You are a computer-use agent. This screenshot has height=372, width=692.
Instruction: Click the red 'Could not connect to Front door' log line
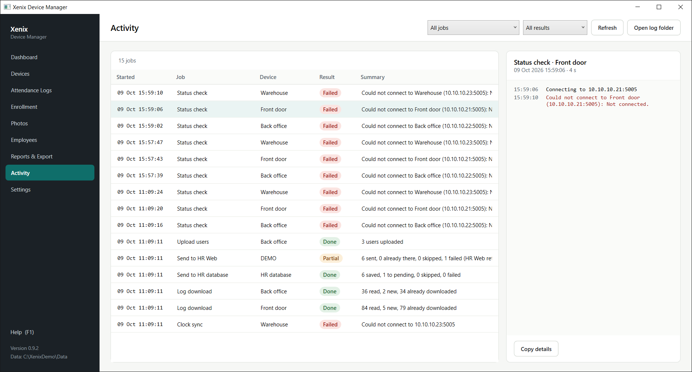pos(597,101)
